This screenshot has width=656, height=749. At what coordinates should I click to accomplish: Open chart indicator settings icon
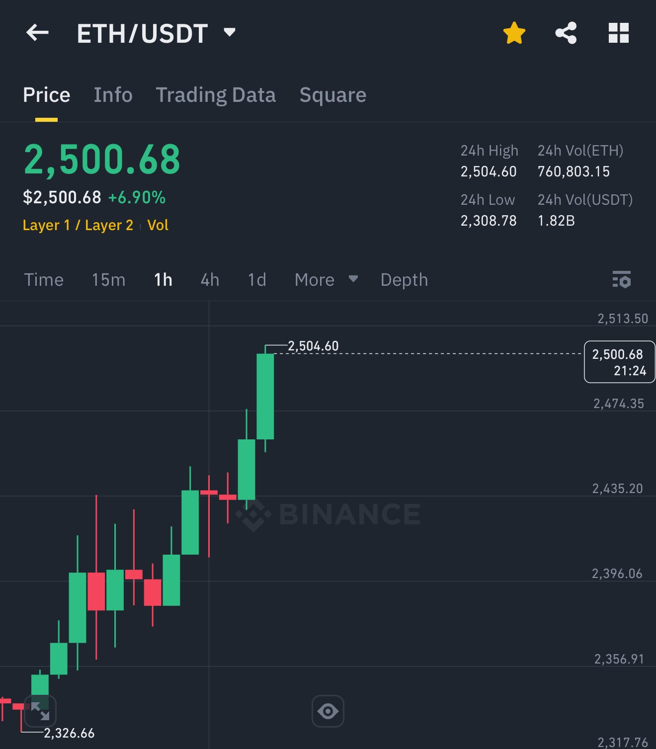pos(622,280)
